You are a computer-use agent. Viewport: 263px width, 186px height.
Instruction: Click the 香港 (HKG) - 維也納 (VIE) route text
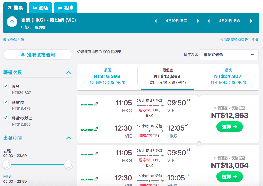(x=48, y=20)
